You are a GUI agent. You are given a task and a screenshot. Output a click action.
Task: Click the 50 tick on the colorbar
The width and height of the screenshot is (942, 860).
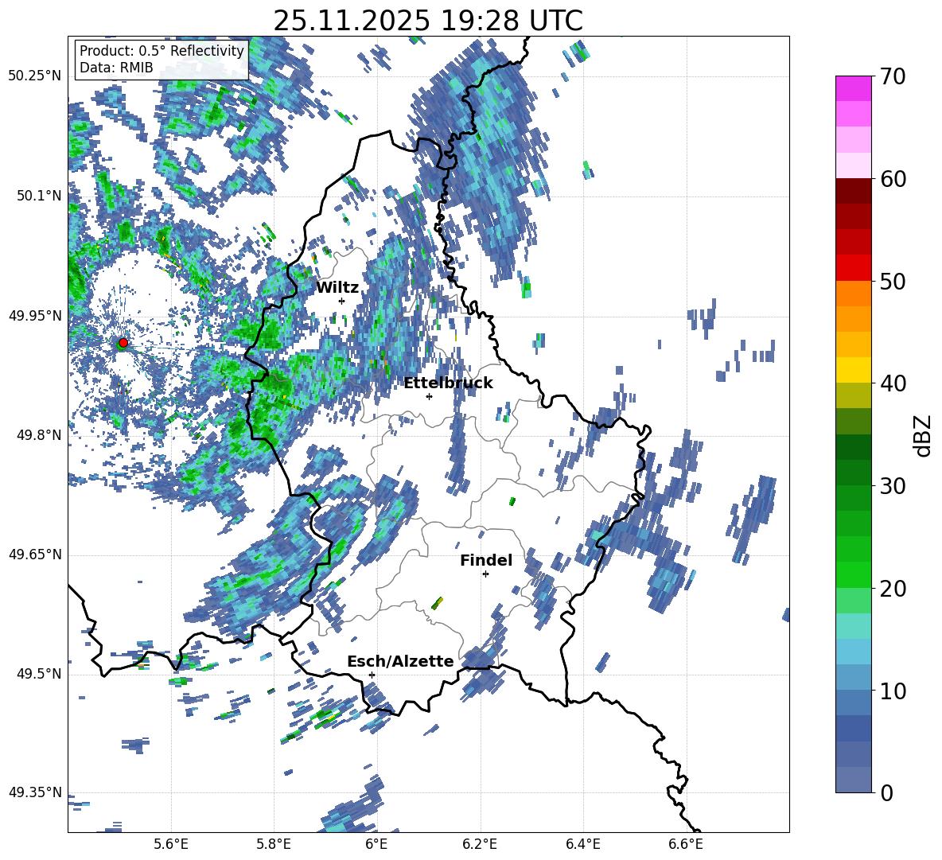point(892,281)
